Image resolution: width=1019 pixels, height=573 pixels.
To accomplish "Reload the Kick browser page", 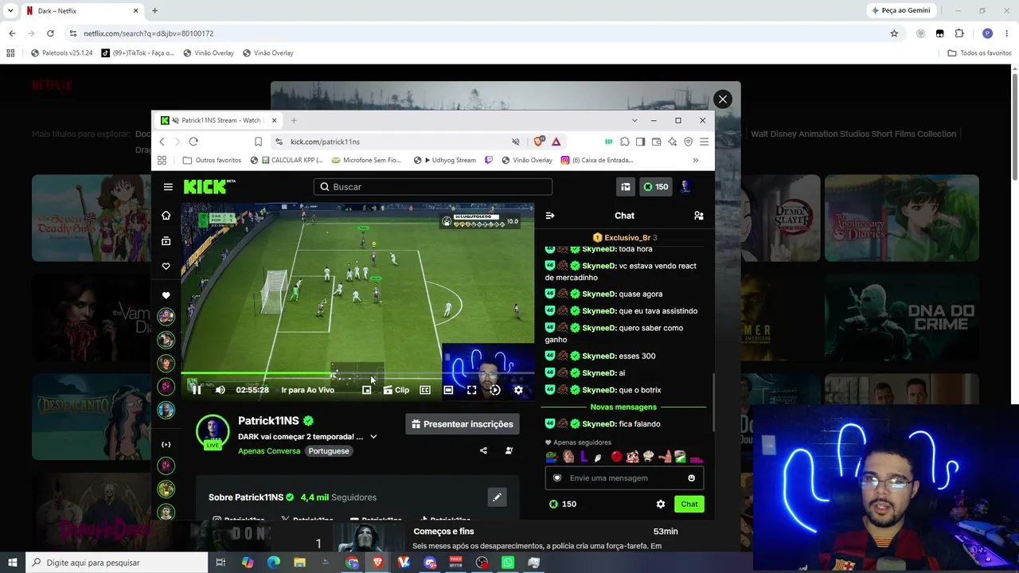I will [193, 142].
